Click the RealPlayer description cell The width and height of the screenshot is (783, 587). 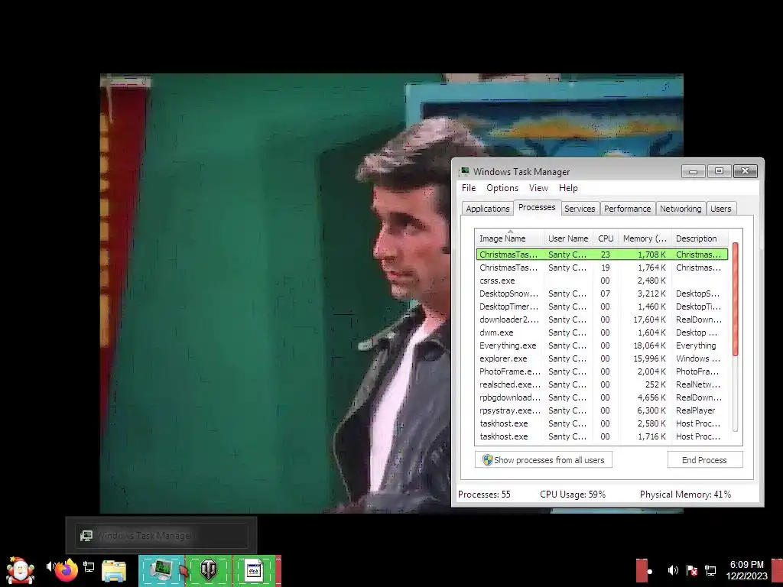click(696, 410)
